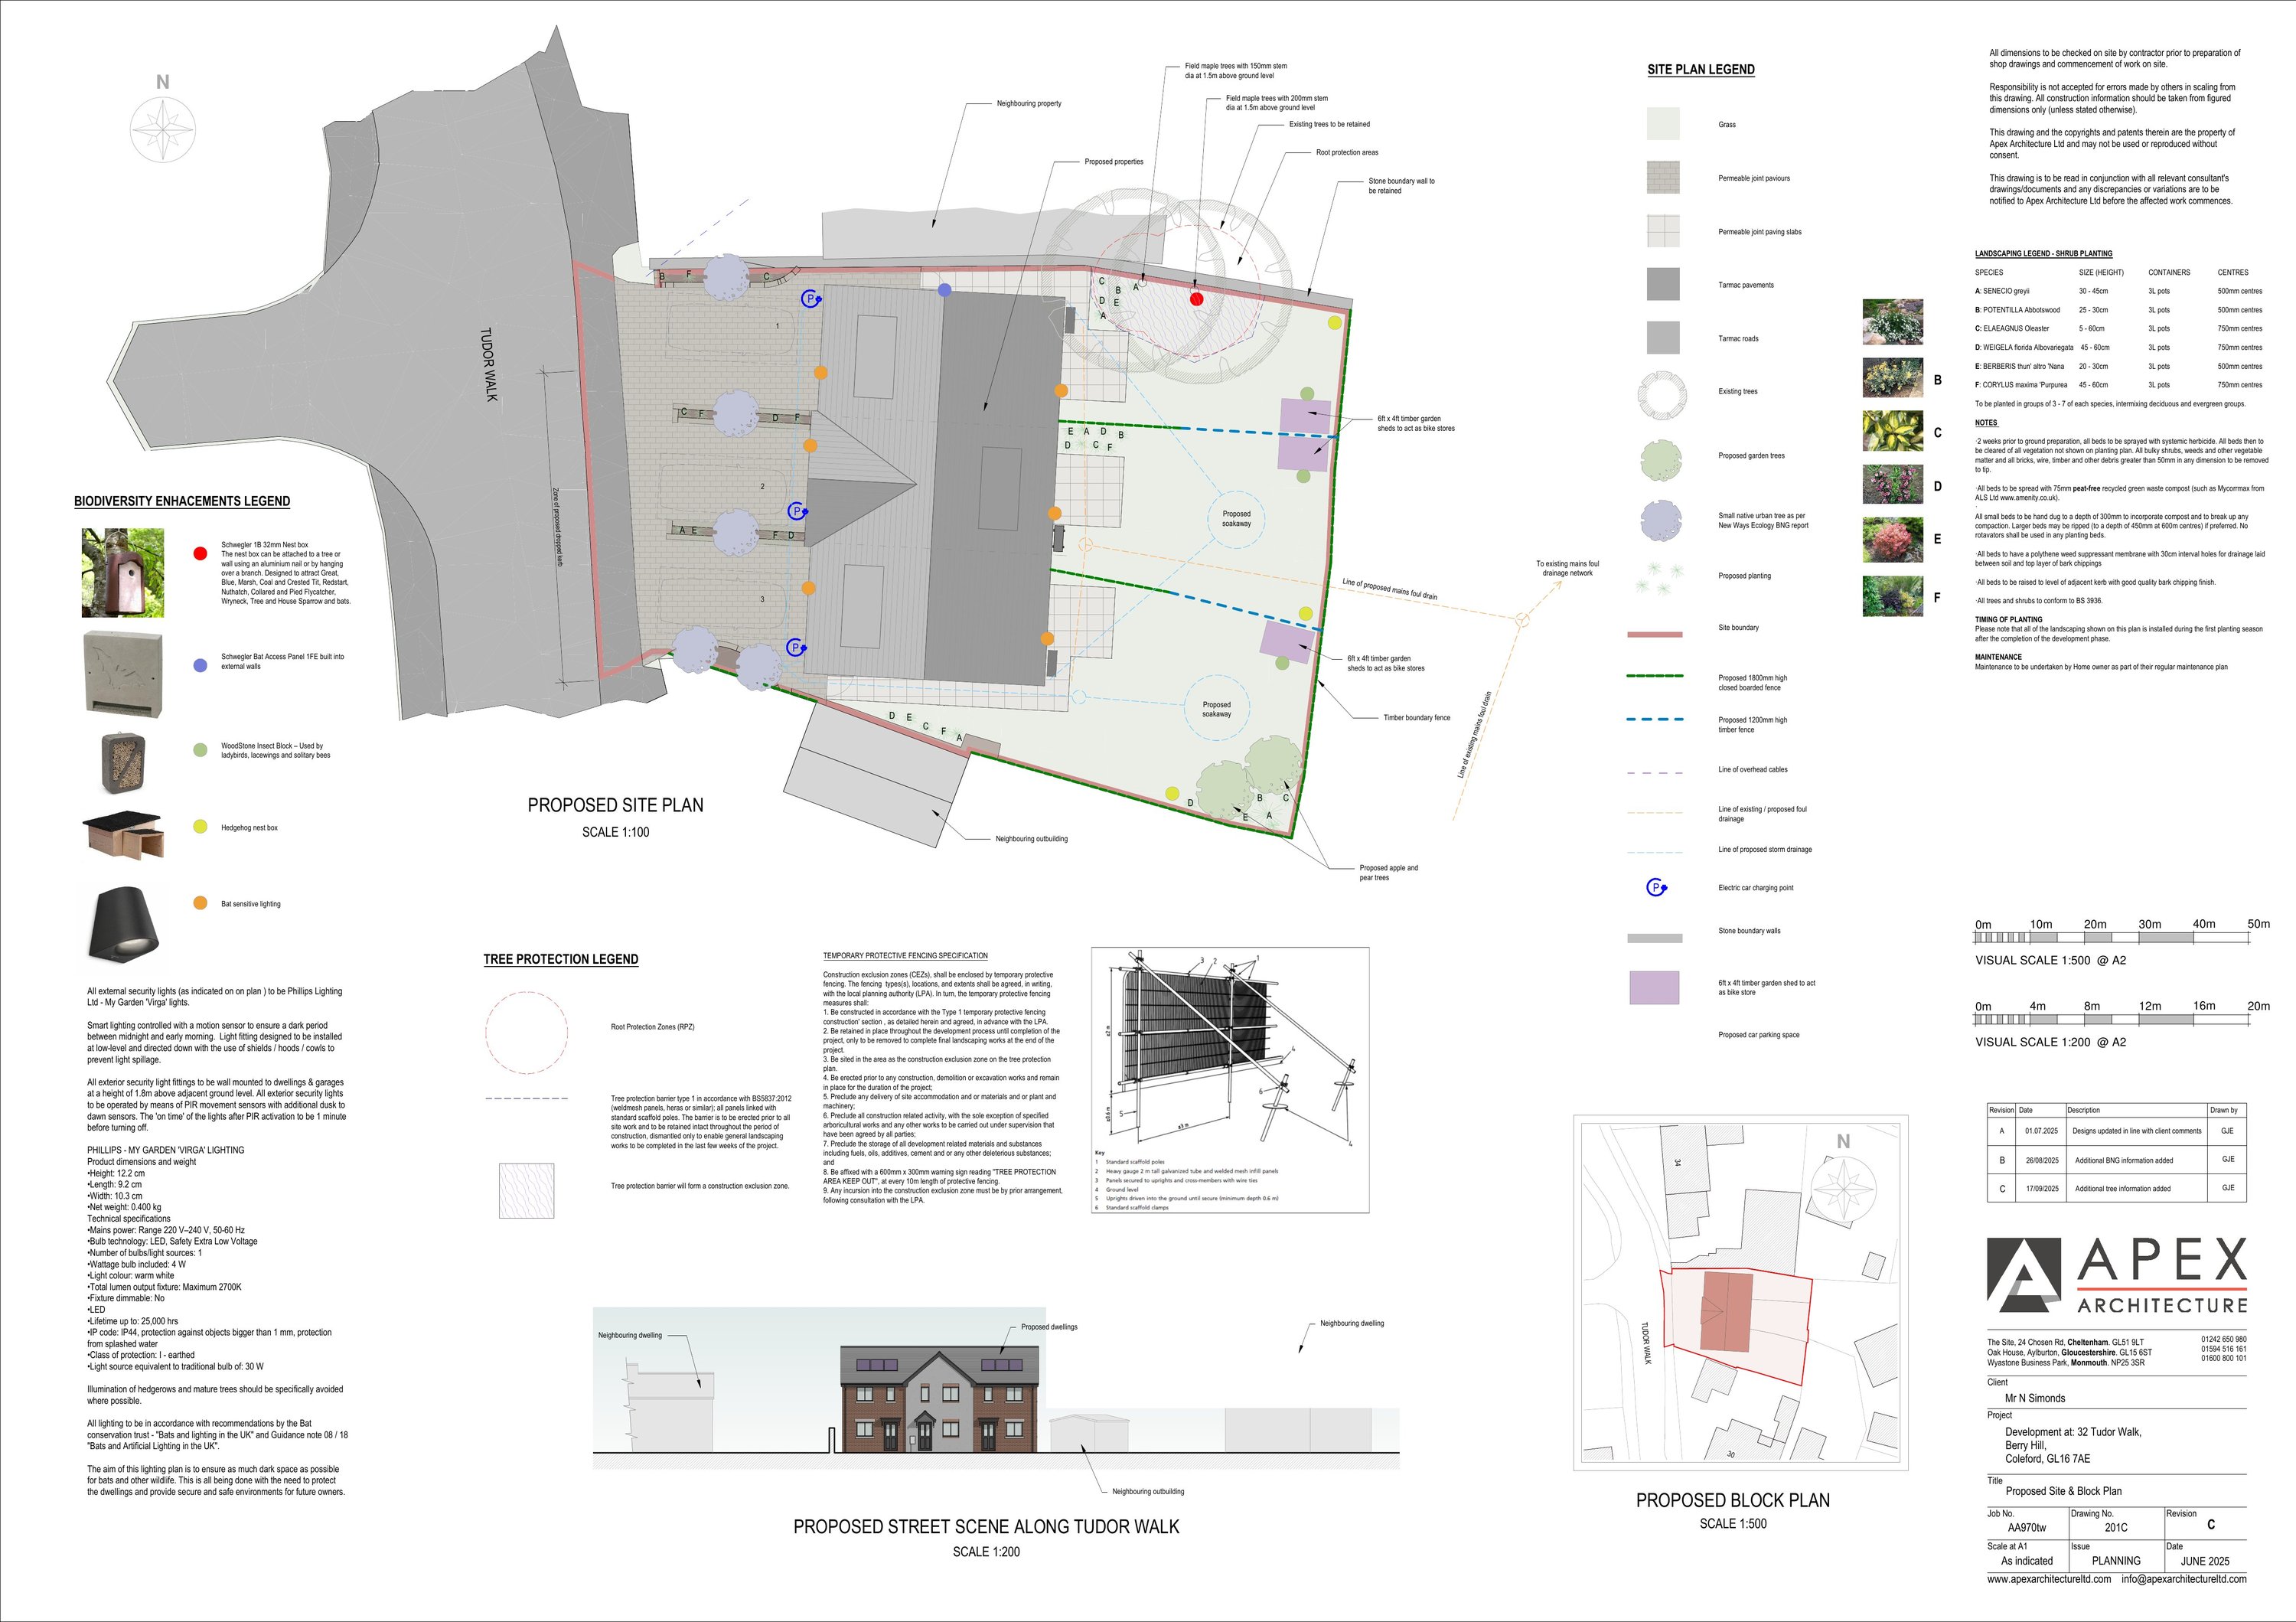Click the TUDOR WALK road label on site plan
The image size is (2296, 1622).
tap(489, 364)
